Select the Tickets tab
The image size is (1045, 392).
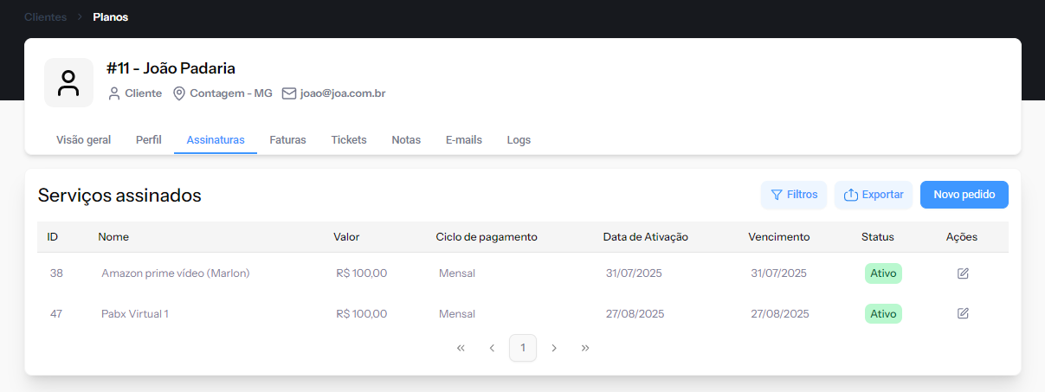click(349, 139)
